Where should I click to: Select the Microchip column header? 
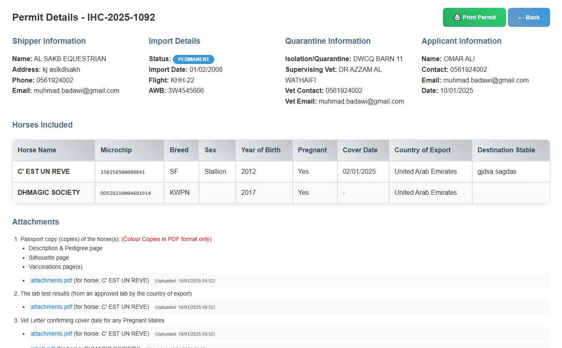[x=116, y=150]
